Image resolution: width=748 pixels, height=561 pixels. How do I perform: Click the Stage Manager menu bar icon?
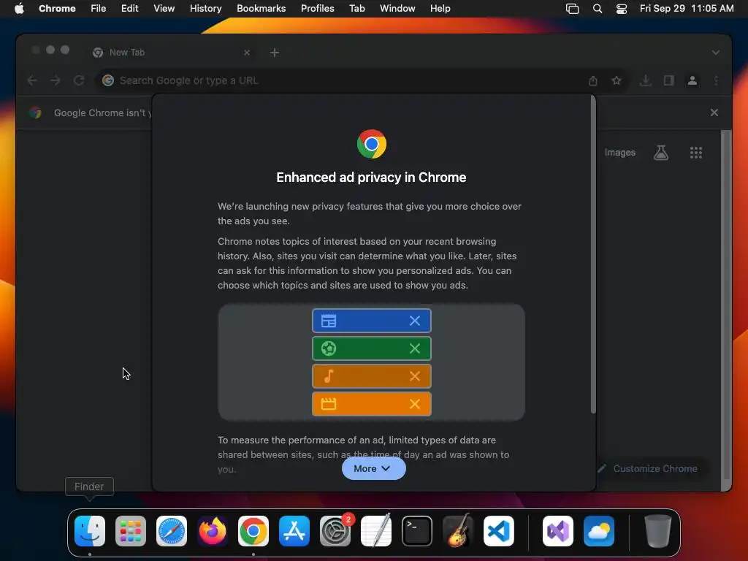pos(572,8)
